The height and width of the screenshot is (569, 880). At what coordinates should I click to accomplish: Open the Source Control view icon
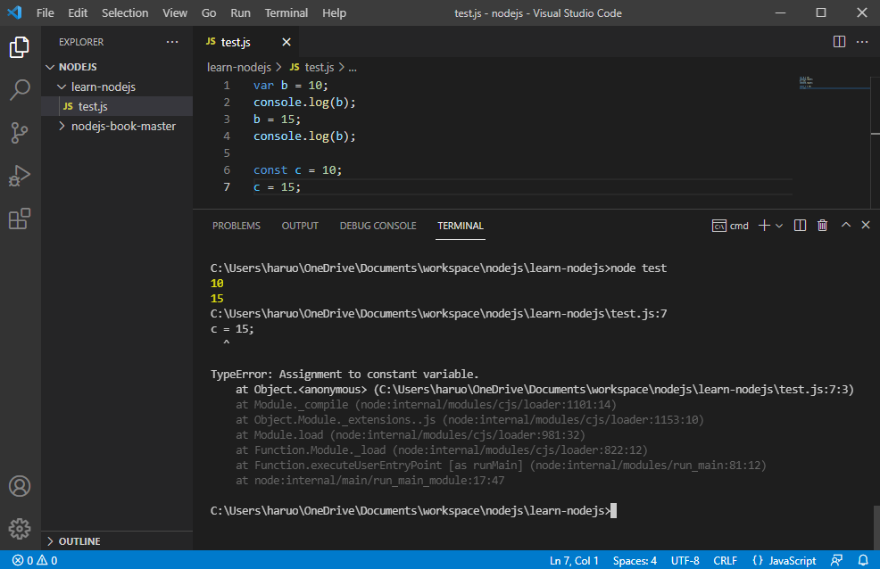20,133
